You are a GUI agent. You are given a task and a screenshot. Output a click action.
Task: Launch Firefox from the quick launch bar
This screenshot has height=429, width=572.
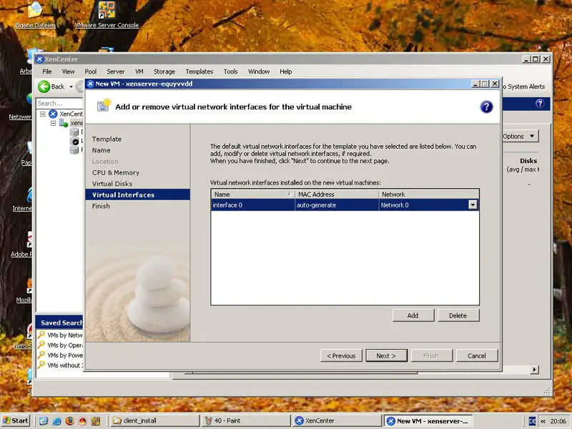[x=69, y=420]
